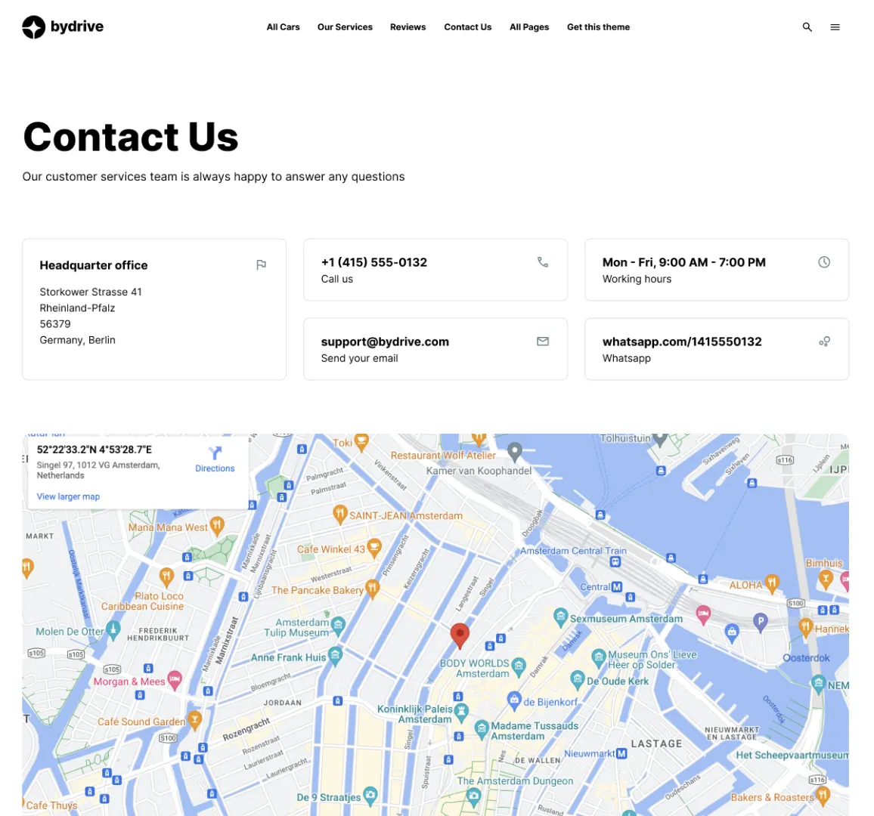874x816 pixels.
Task: Select the BODY WORLDS Amsterdam marker
Action: [x=519, y=666]
